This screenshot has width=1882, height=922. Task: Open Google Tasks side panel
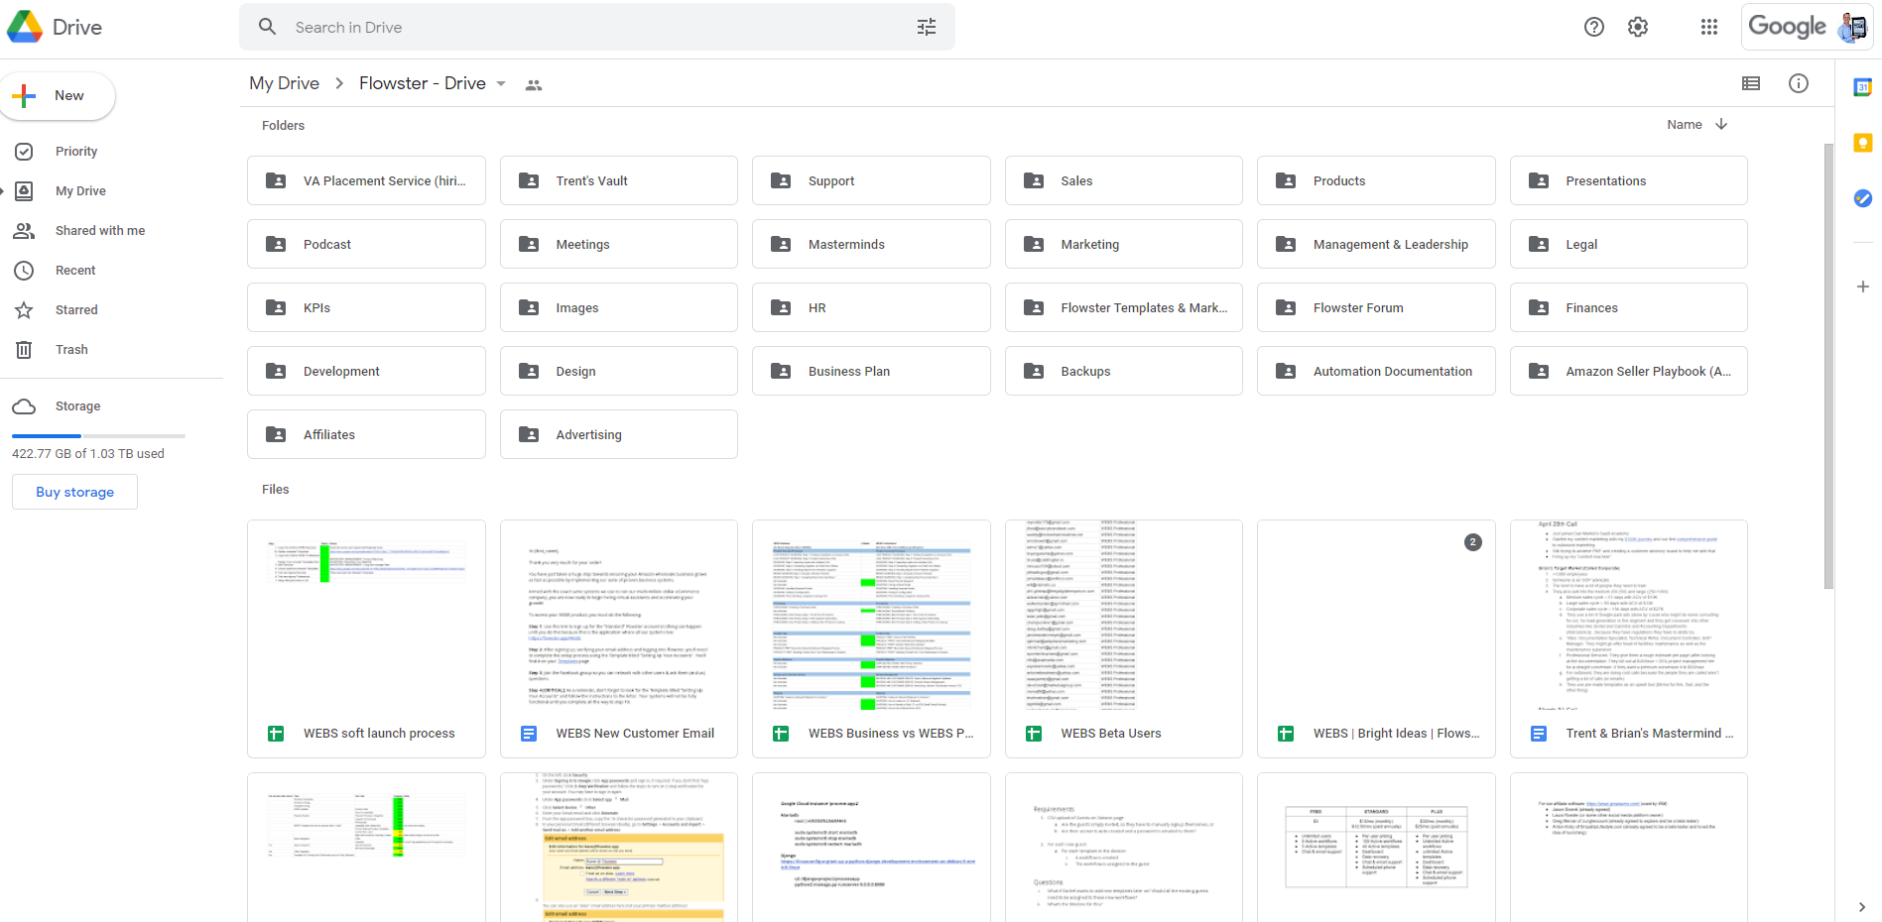[1863, 198]
